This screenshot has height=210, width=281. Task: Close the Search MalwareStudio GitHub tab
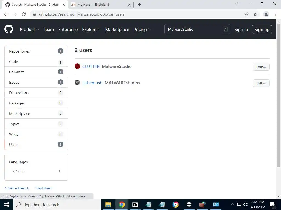[x=64, y=5]
